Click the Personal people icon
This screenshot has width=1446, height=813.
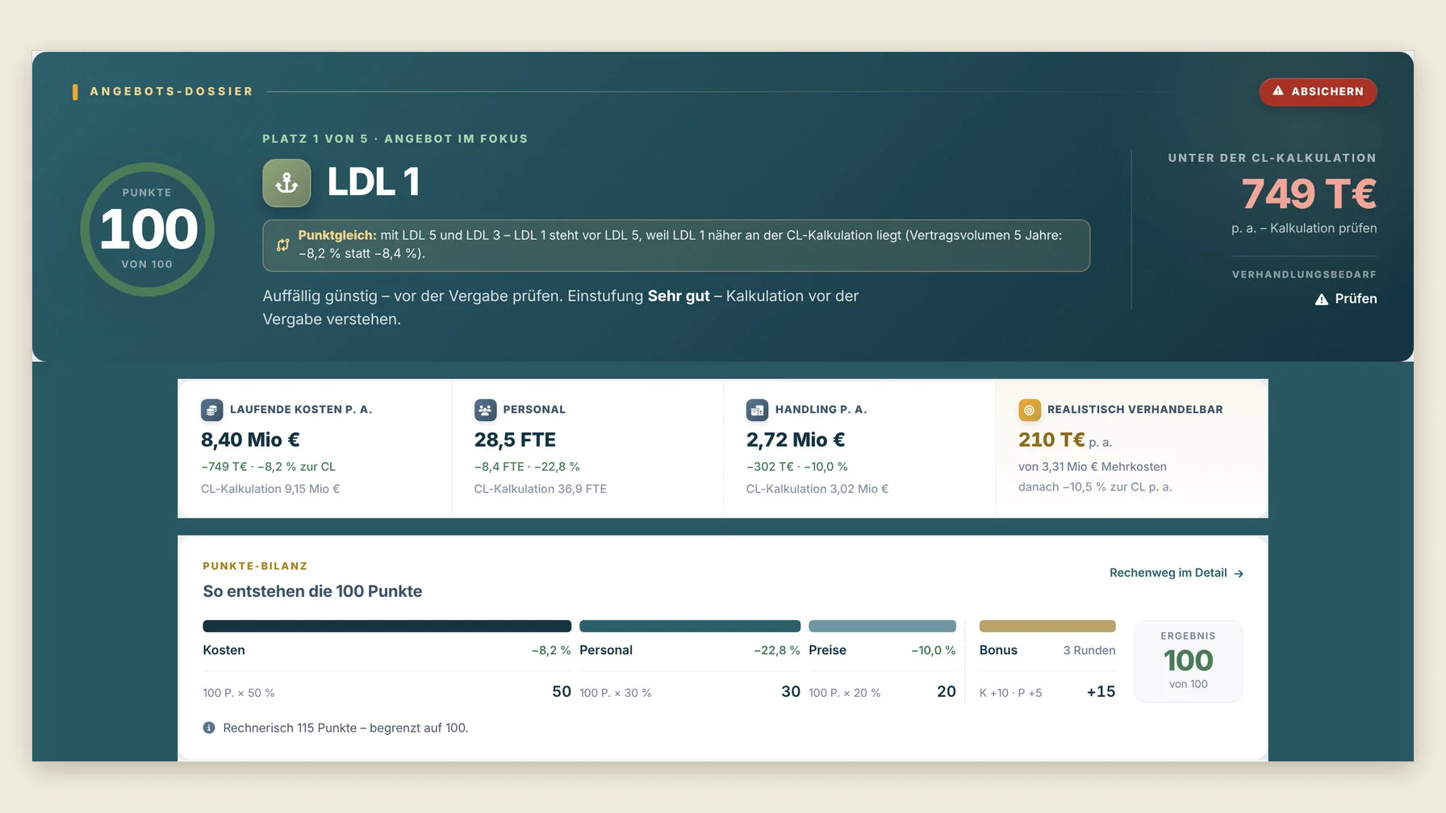[x=485, y=410]
